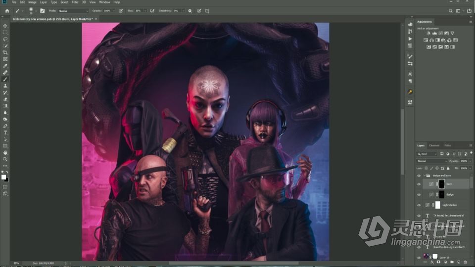Screen dimensions: 475x267
Task: Click the zoom percentage field in status bar
Action: 16,264
